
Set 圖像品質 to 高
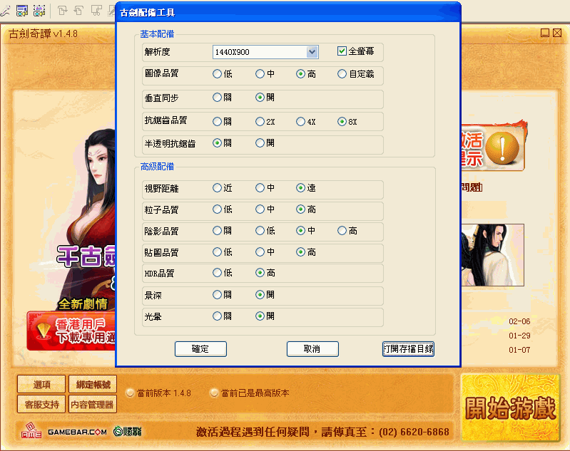[x=300, y=74]
